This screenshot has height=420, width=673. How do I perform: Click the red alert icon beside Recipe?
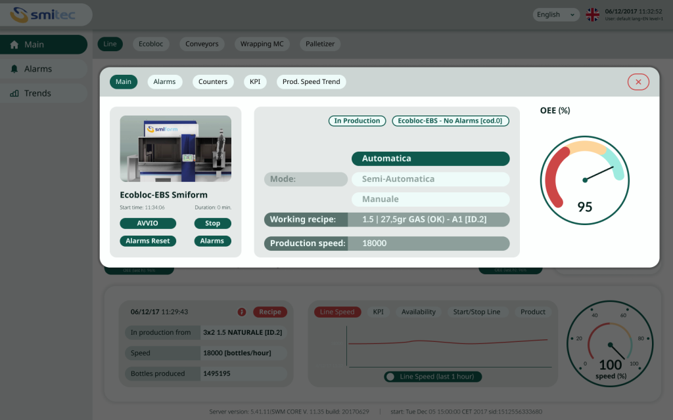point(242,312)
